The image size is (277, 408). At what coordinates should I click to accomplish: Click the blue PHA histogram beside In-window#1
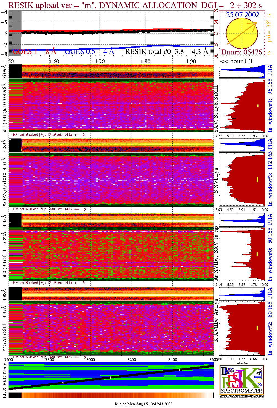(x=242, y=71)
